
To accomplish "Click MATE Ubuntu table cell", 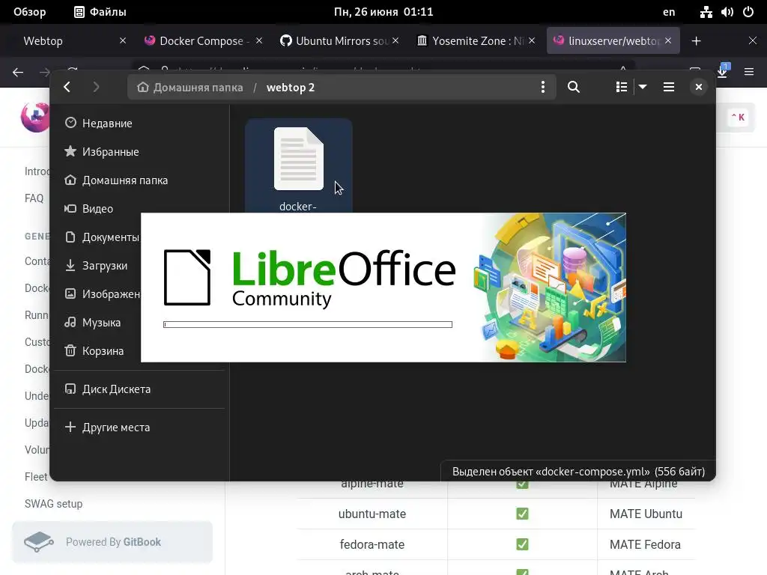I will pyautogui.click(x=646, y=514).
